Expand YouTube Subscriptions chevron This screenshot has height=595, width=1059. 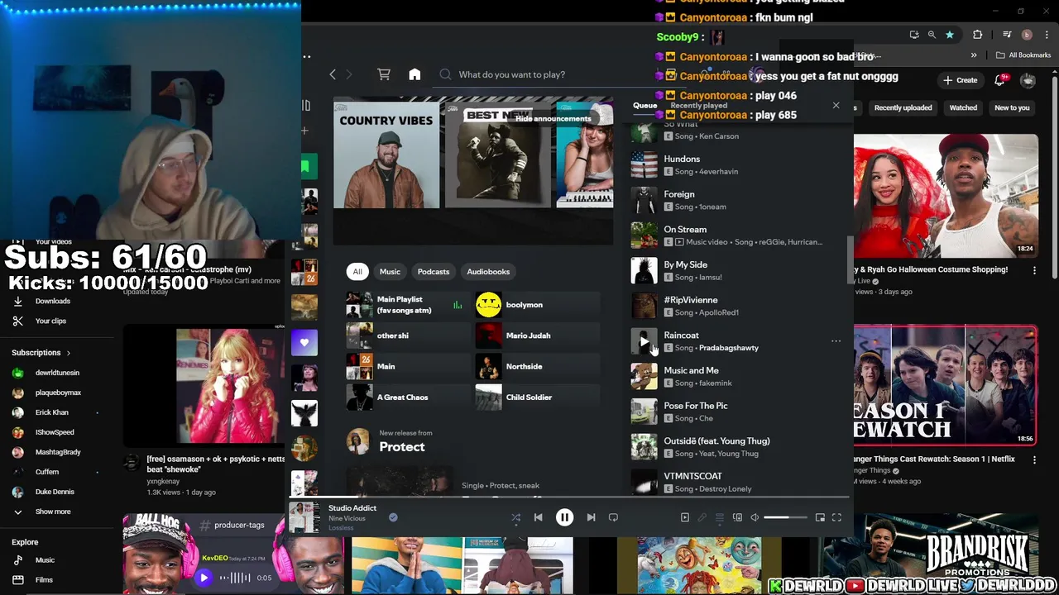tap(68, 353)
